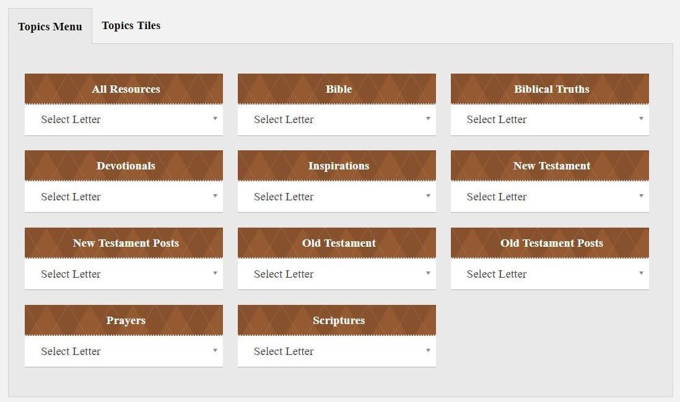
Task: Click the All Resources header banner
Action: pos(124,89)
